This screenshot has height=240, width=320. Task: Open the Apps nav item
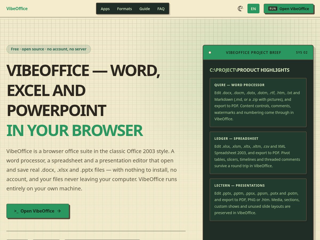click(x=105, y=9)
